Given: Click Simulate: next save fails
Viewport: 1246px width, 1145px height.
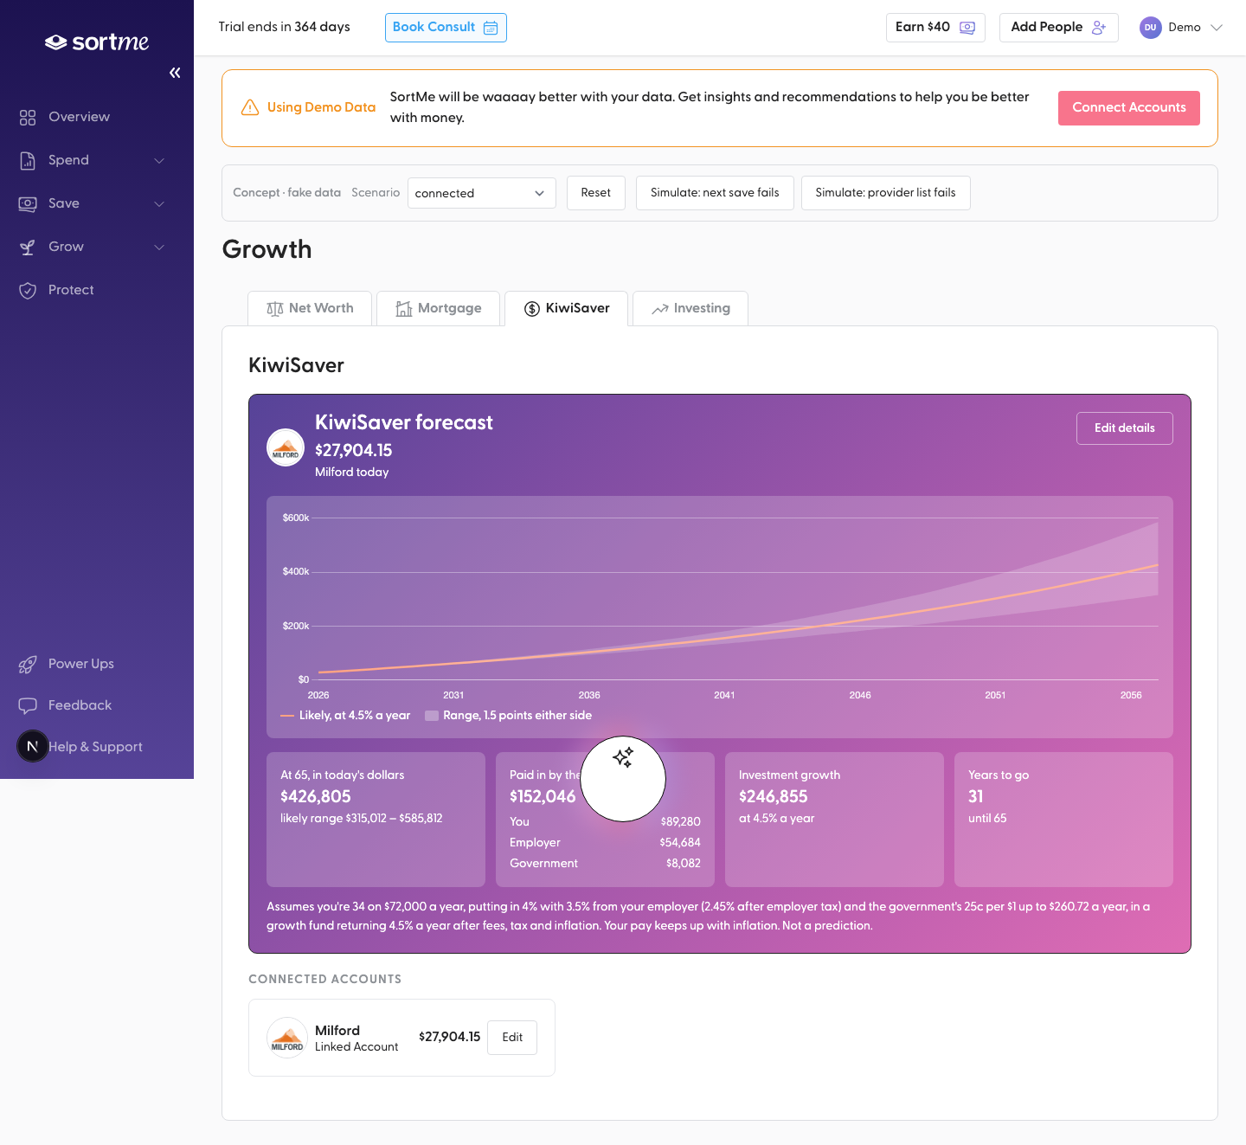Looking at the screenshot, I should click(x=715, y=193).
